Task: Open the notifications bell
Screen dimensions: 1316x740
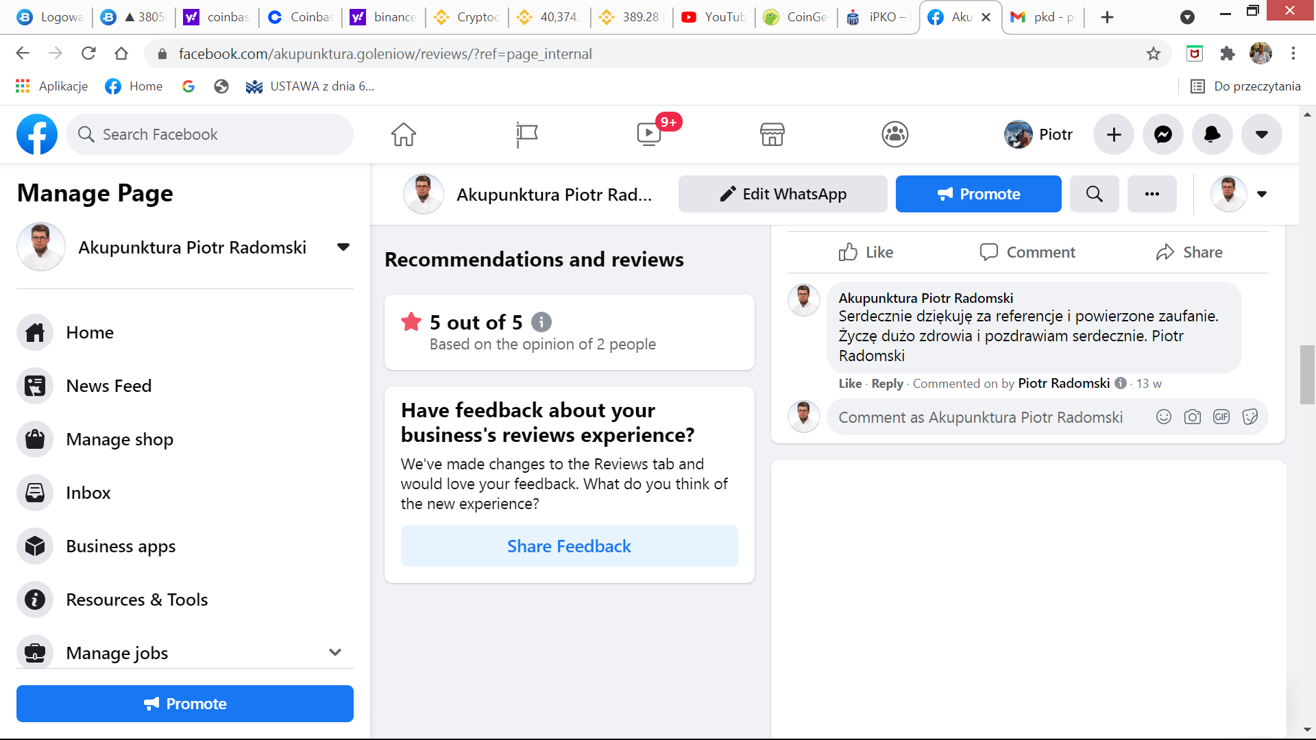Action: coord(1213,134)
